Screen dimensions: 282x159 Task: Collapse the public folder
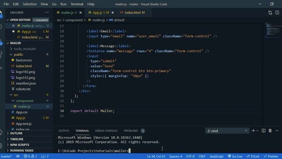pyautogui.click(x=19, y=54)
